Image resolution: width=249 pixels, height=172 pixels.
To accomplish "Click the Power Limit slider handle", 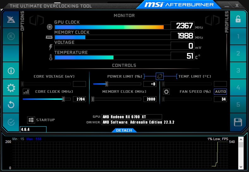I will click(106, 84).
